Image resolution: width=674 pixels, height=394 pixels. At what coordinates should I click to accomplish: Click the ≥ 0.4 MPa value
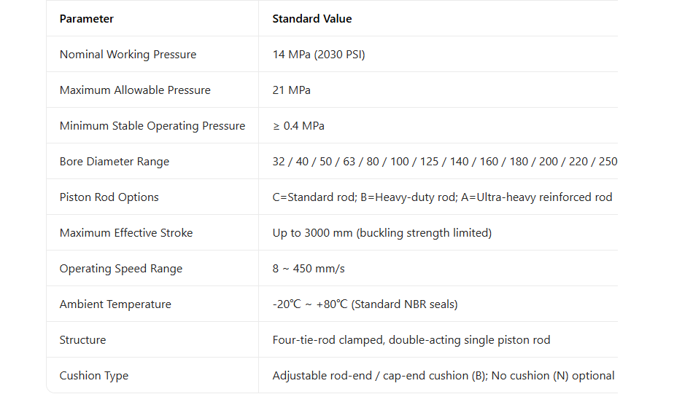pyautogui.click(x=298, y=126)
